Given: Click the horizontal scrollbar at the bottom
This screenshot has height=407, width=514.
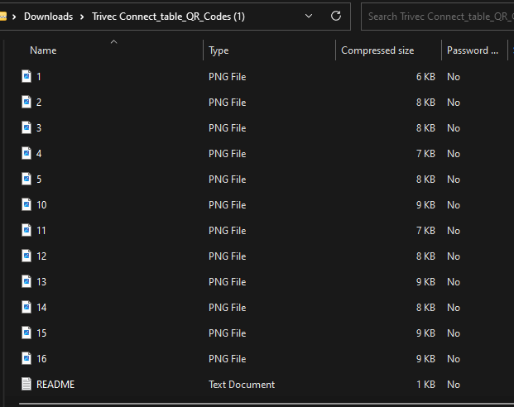Looking at the screenshot, I should tap(267, 405).
